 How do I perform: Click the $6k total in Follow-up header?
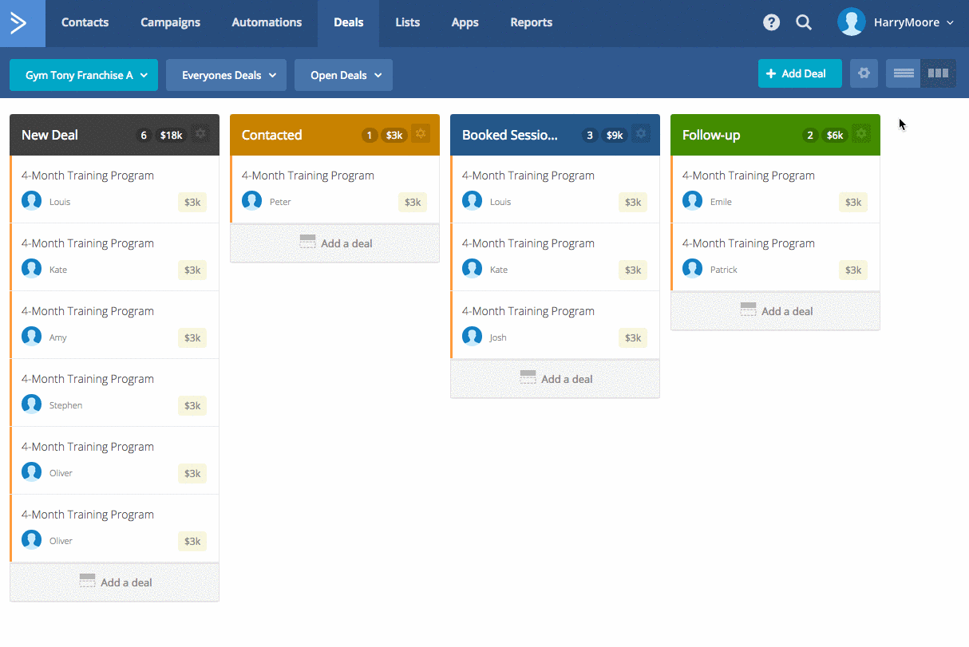click(835, 135)
